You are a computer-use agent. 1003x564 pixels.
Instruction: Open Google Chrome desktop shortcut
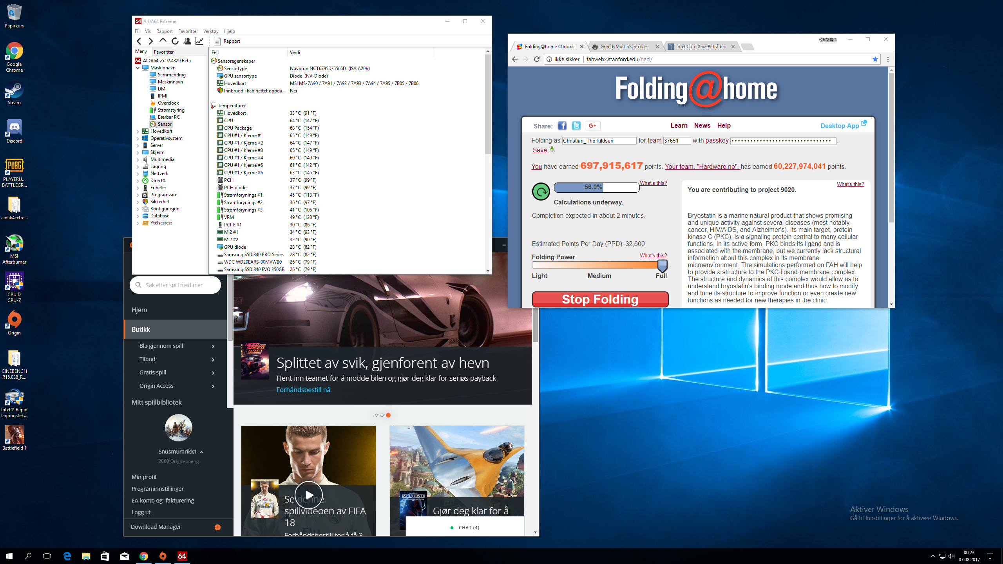14,57
